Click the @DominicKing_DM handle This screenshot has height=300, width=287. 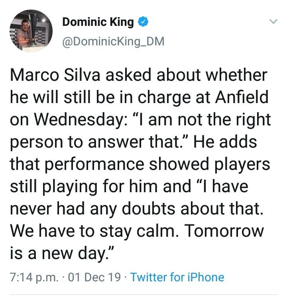coord(113,42)
